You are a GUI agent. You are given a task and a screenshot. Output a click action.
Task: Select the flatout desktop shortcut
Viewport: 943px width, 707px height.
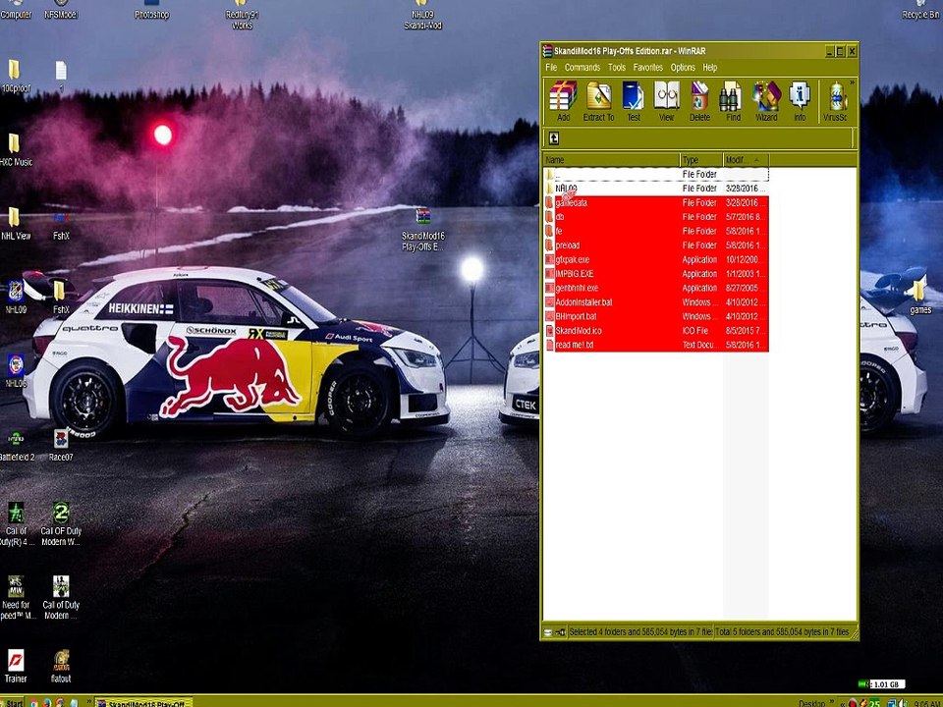click(x=61, y=667)
